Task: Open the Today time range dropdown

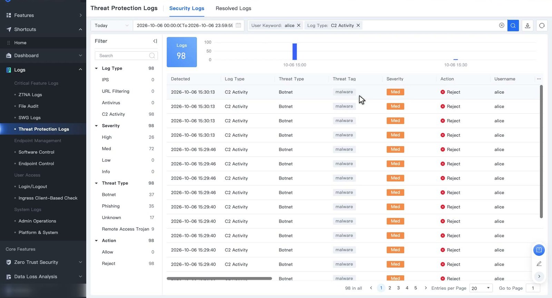Action: click(x=112, y=25)
